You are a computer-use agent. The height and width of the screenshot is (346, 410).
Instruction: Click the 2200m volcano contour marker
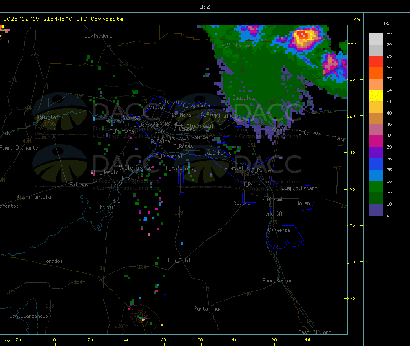coord(121,326)
